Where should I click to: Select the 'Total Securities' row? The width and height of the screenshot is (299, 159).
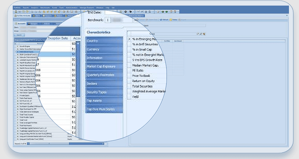point(142,86)
